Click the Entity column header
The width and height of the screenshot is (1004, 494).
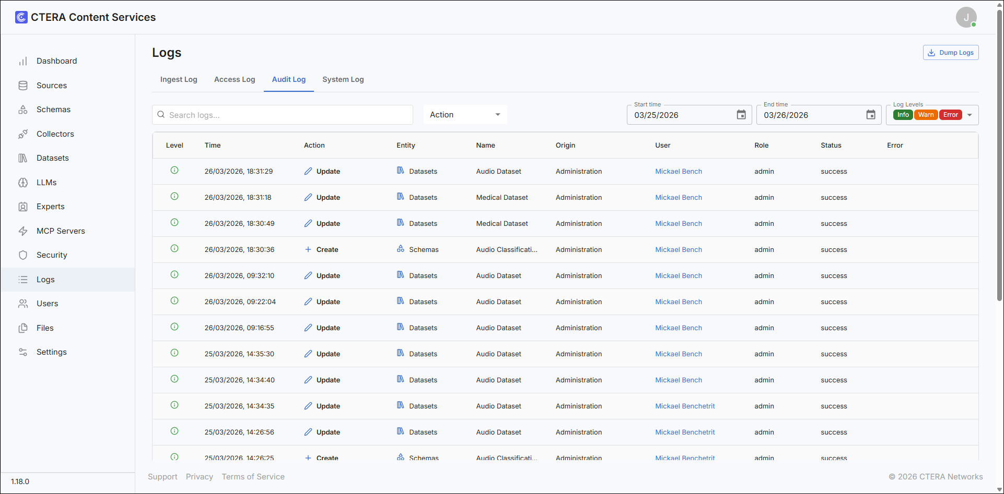click(406, 146)
